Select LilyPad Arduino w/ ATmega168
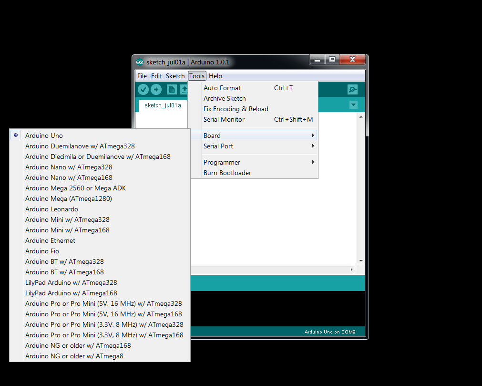 pos(100,293)
